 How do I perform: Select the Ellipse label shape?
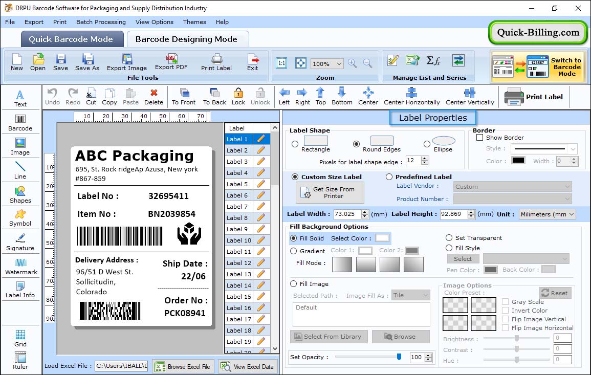(x=427, y=144)
